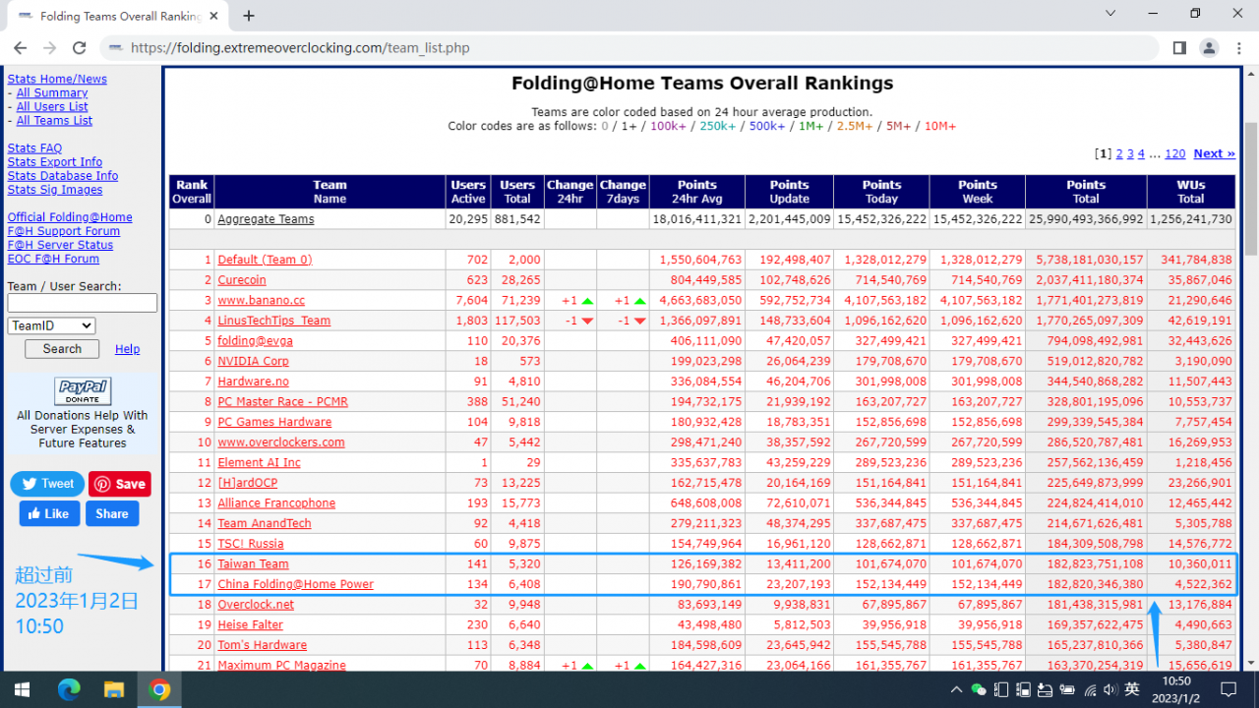The height and width of the screenshot is (708, 1259).
Task: Open the F@H Server Status link
Action: pyautogui.click(x=61, y=245)
